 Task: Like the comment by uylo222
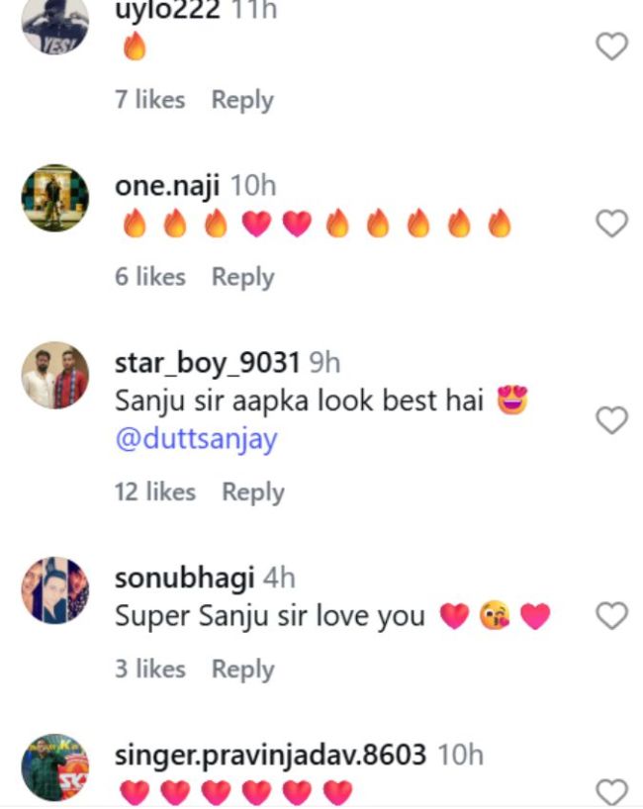tap(612, 46)
